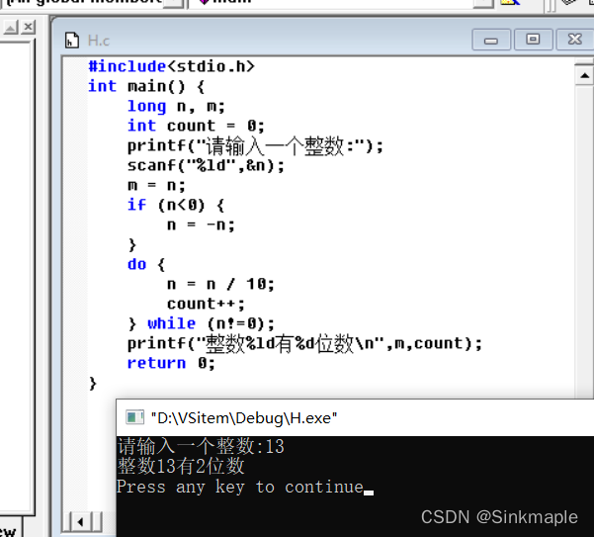Click the printf "请输入一个整数:" line
Viewport: 594px width, 537px height.
[x=255, y=146]
